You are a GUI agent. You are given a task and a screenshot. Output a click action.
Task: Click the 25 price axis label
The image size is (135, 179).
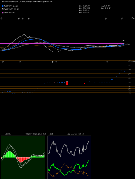[129, 78]
